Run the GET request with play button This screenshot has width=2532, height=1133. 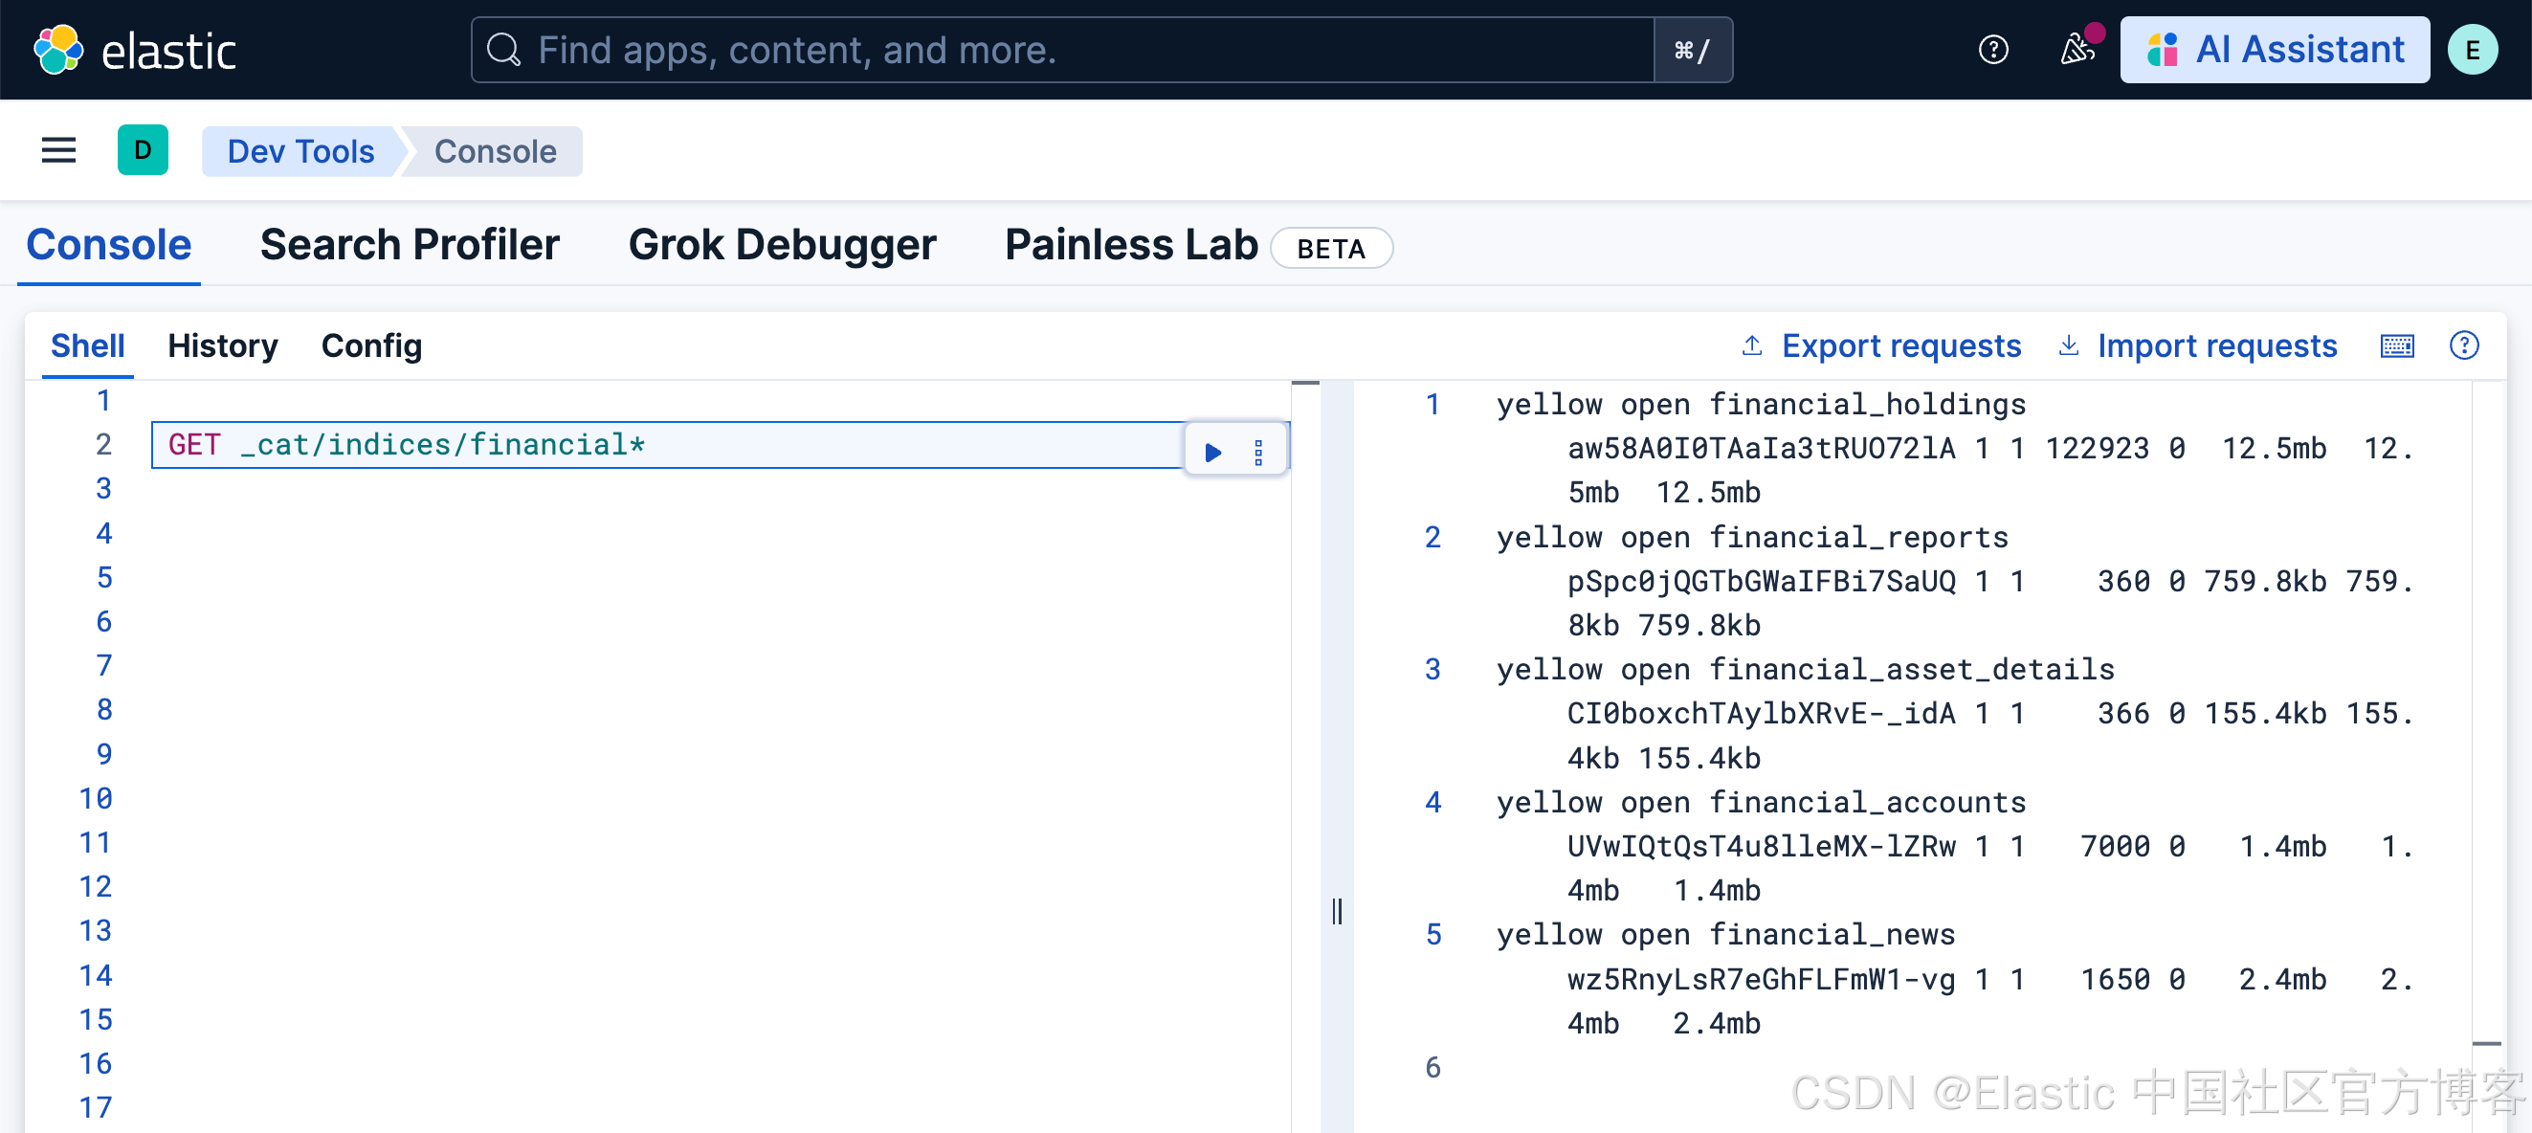pos(1213,452)
